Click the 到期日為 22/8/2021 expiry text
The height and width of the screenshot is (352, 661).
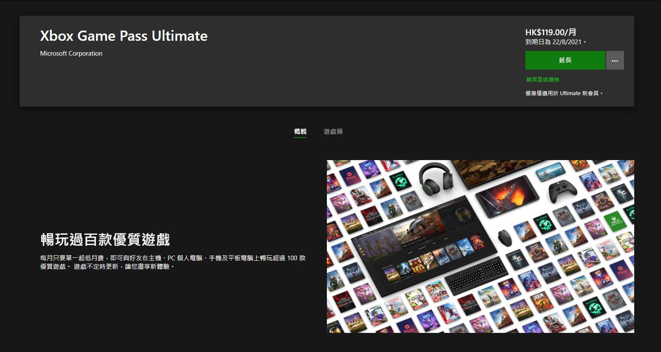[x=555, y=42]
